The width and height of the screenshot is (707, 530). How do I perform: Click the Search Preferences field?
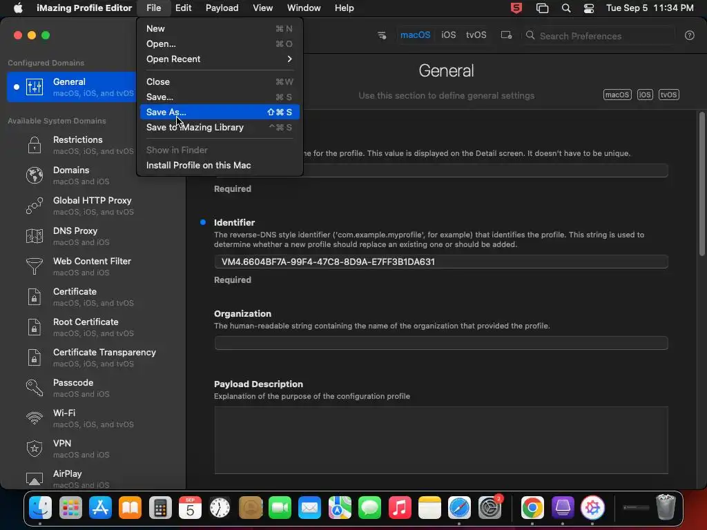click(x=600, y=36)
